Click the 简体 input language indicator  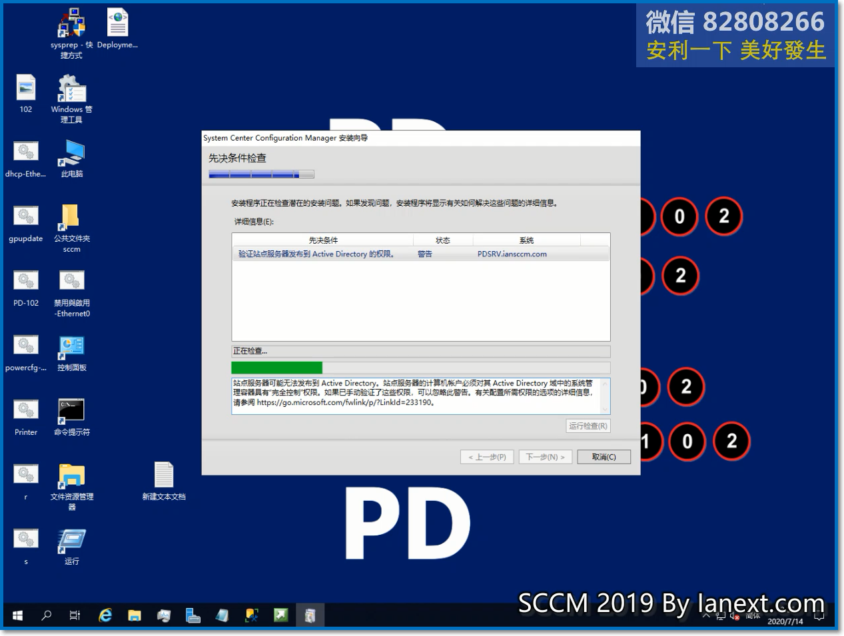coord(753,615)
